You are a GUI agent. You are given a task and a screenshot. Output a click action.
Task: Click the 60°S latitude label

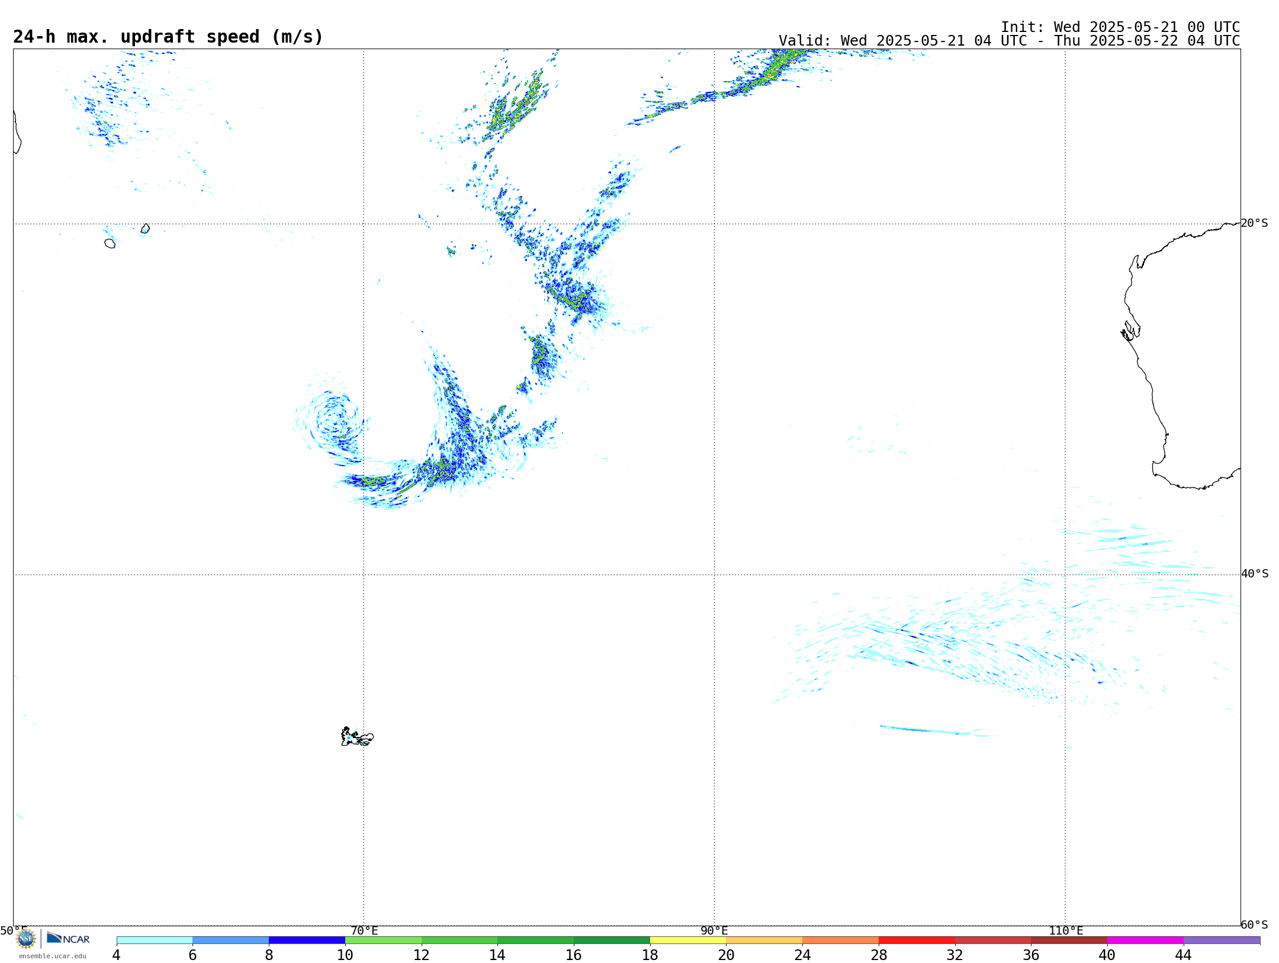[1255, 925]
